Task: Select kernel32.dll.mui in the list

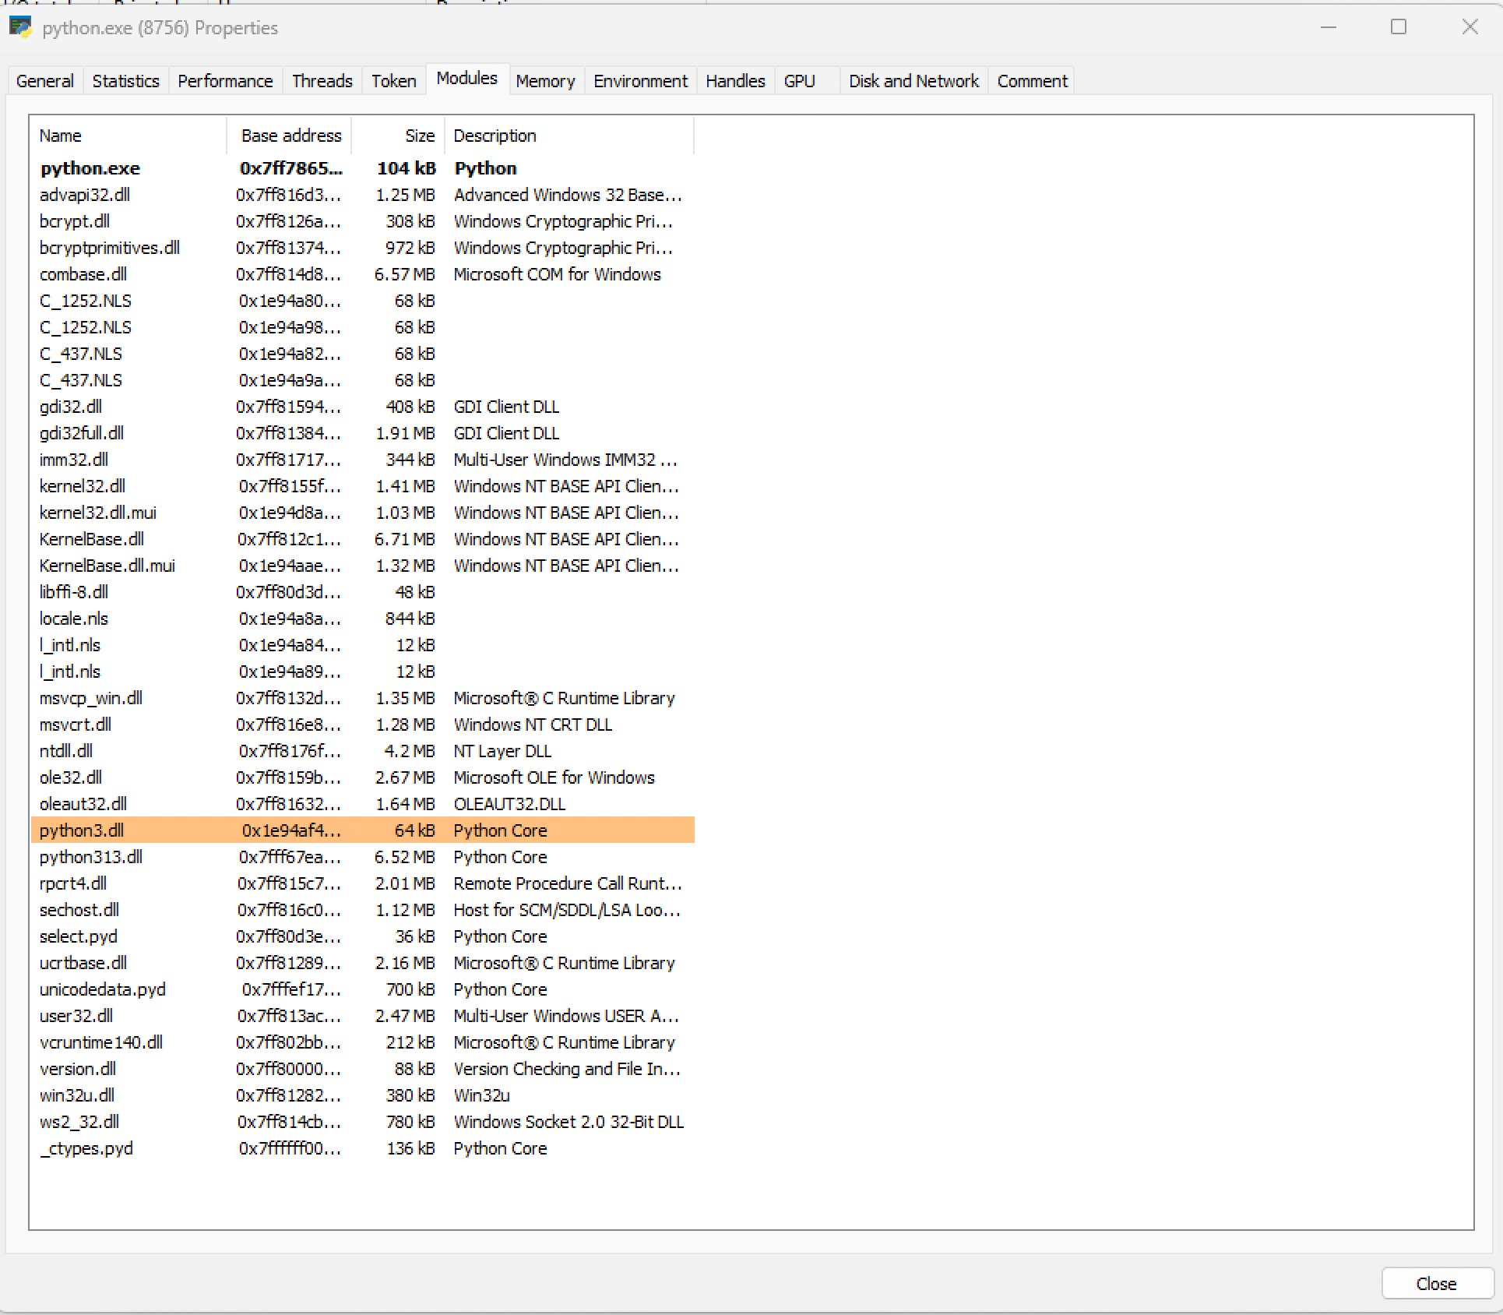Action: (363, 513)
